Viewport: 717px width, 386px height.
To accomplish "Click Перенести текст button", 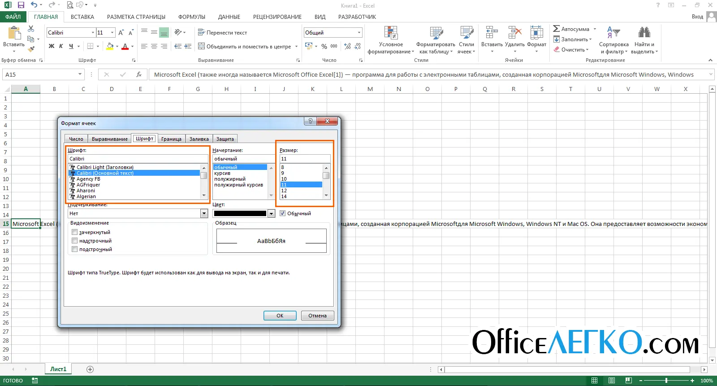I will (223, 33).
